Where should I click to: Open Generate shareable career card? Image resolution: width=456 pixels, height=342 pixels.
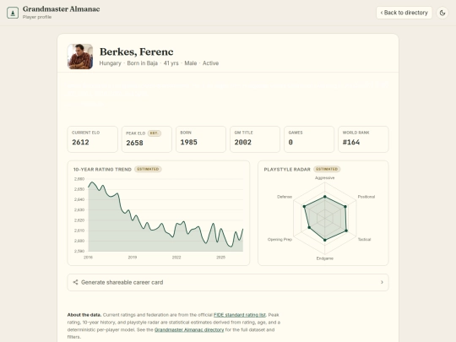click(228, 282)
